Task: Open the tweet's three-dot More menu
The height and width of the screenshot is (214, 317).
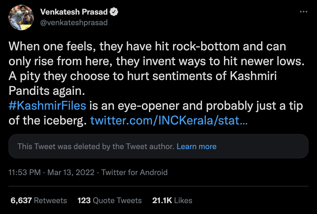Action: point(303,12)
